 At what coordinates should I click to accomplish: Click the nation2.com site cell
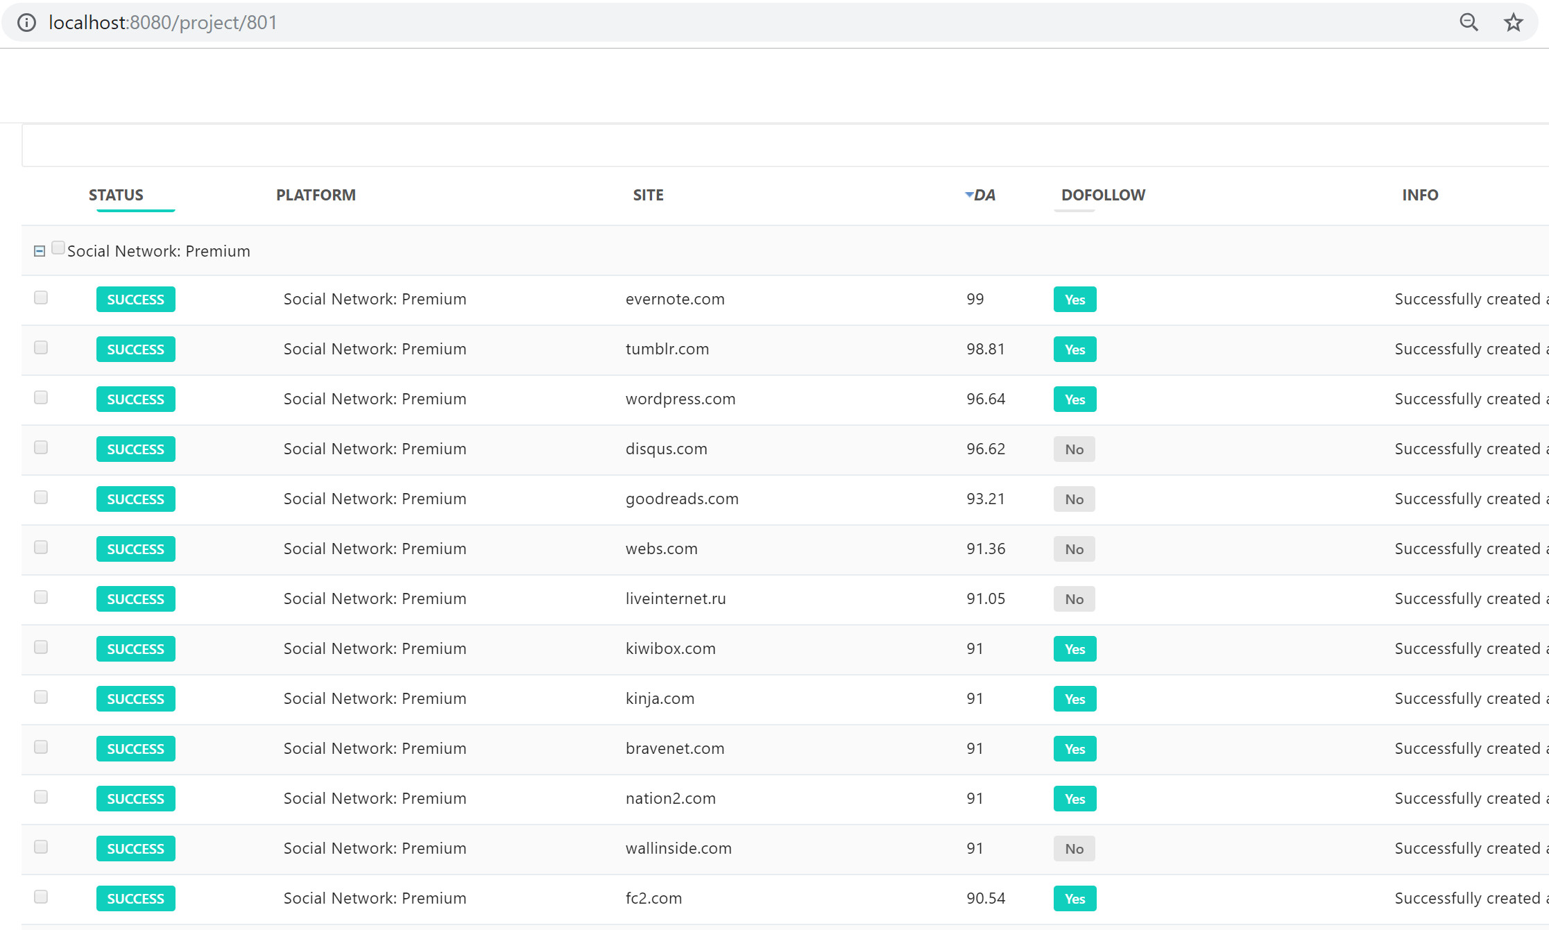(671, 799)
